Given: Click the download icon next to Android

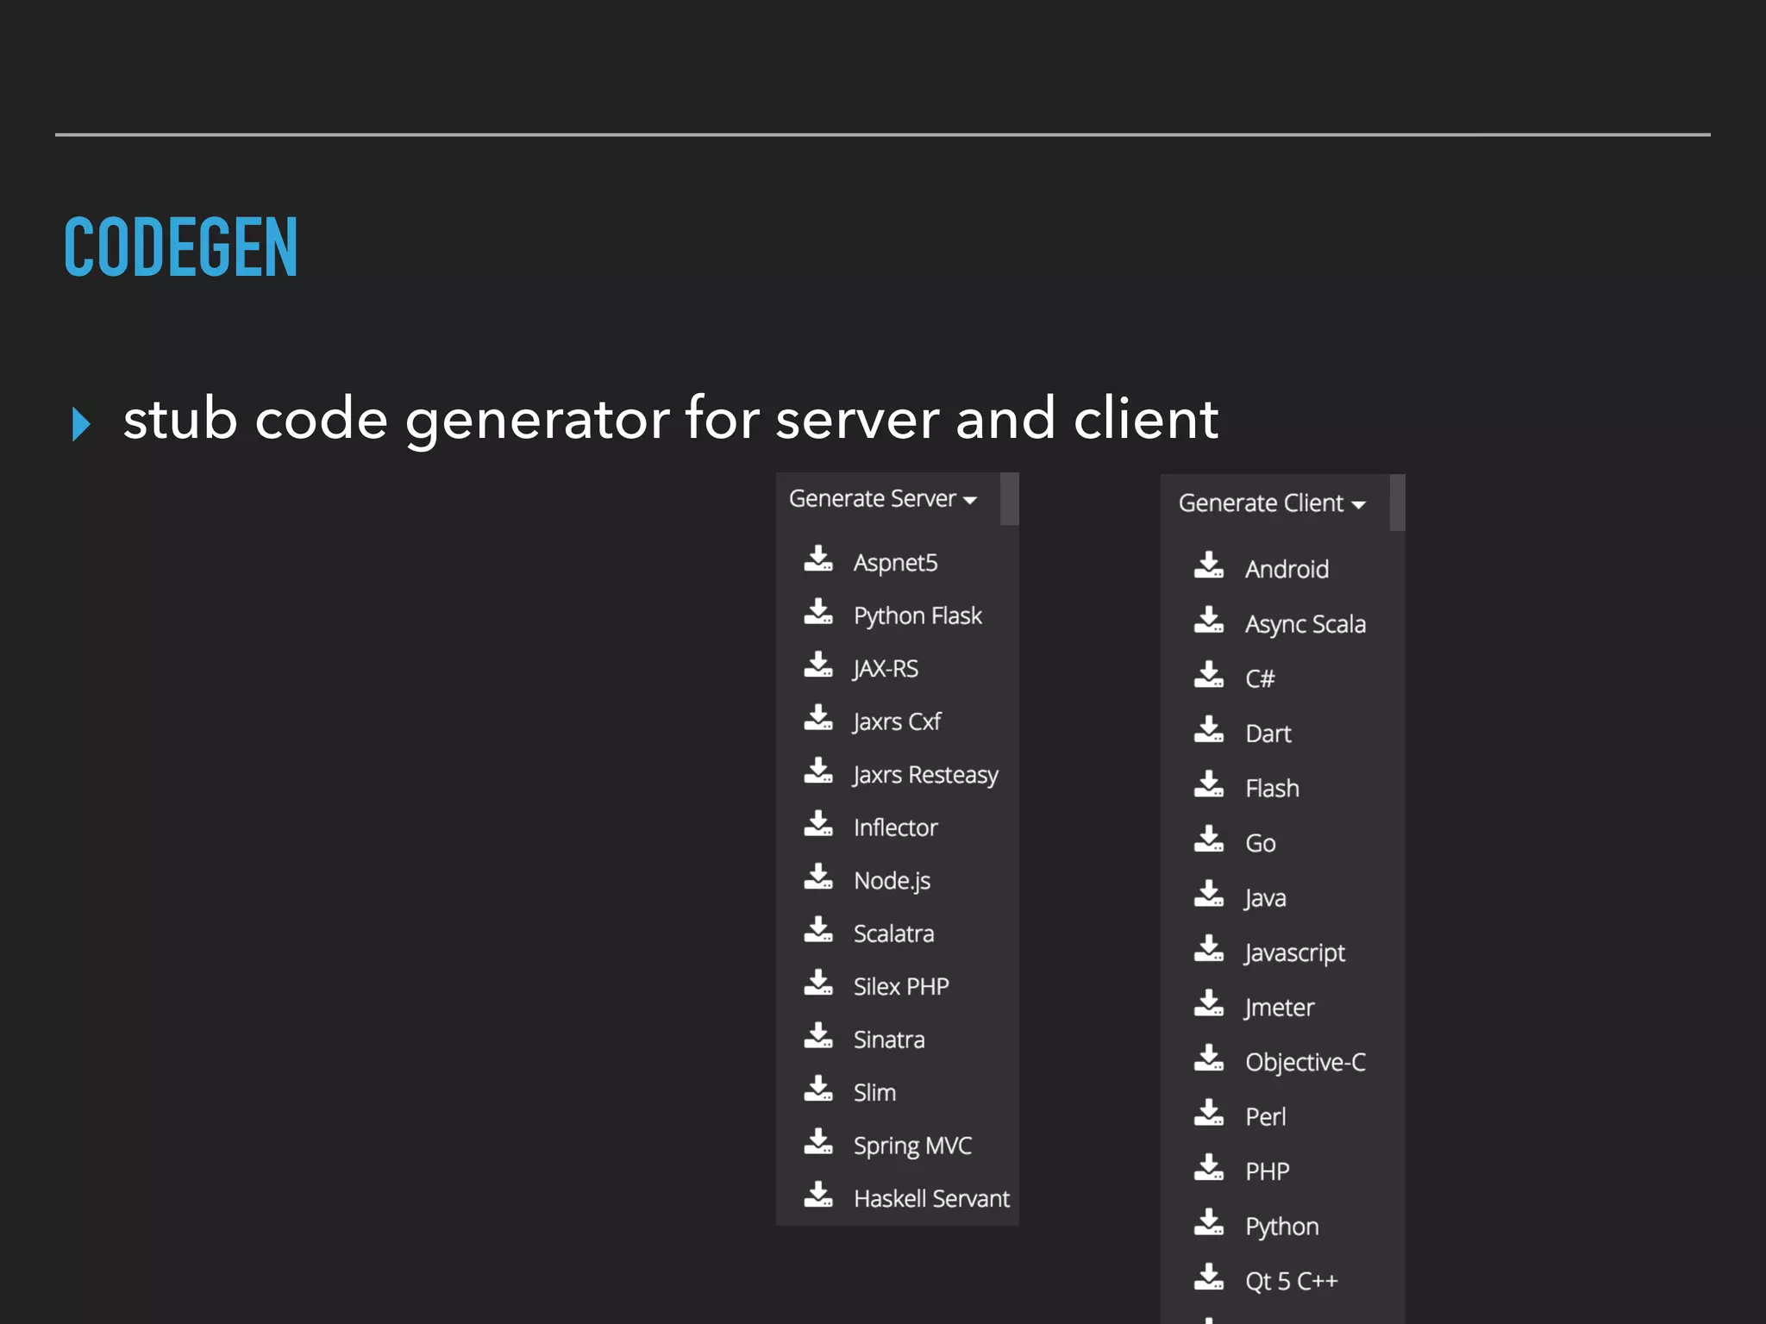Looking at the screenshot, I should [1209, 565].
